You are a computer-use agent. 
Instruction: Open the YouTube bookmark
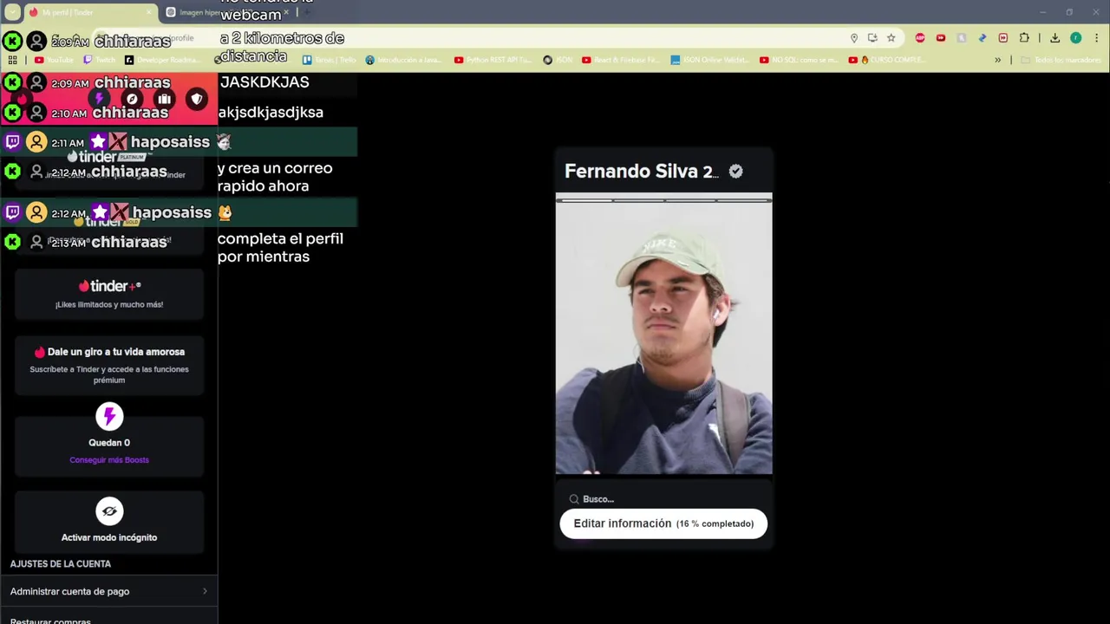click(54, 60)
